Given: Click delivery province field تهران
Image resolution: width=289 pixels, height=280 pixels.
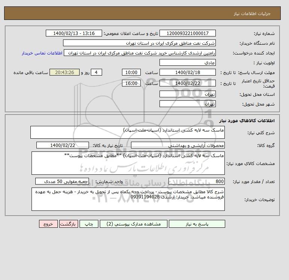Looking at the screenshot, I should pyautogui.click(x=187, y=94).
